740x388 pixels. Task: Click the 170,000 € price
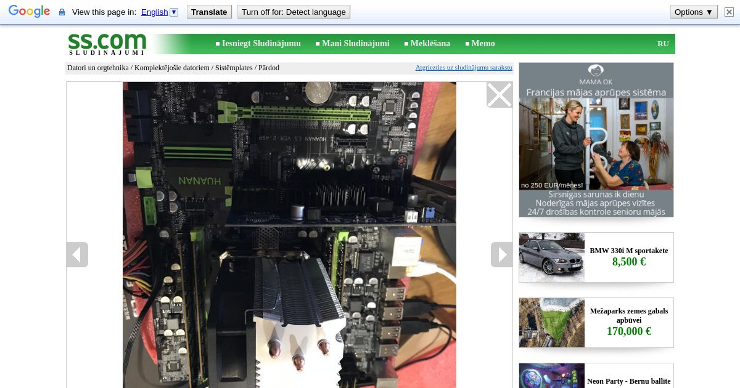629,331
